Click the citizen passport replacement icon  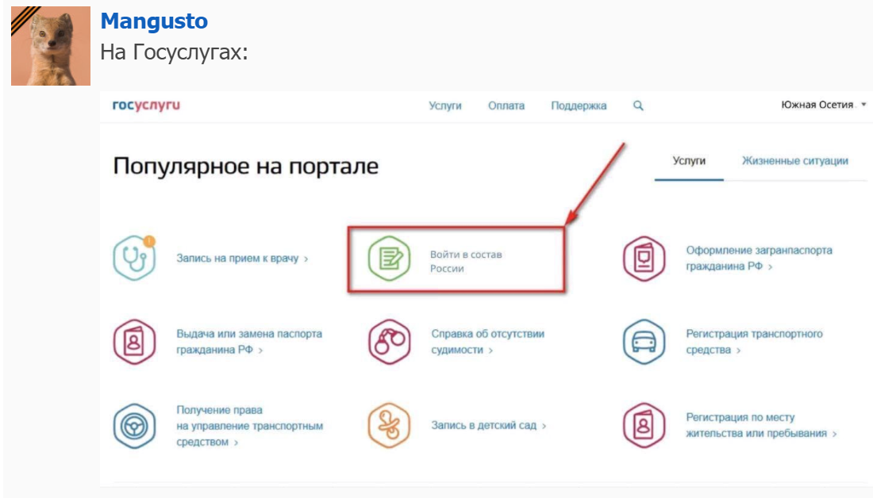pyautogui.click(x=134, y=342)
